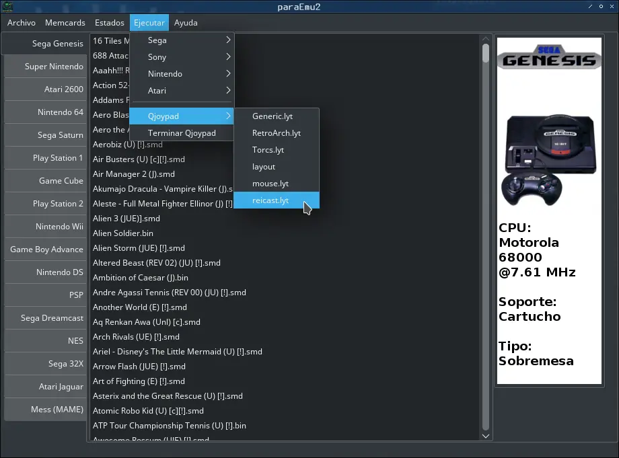The image size is (619, 458).
Task: Click scroll-down arrow of ROM list
Action: coord(486,436)
